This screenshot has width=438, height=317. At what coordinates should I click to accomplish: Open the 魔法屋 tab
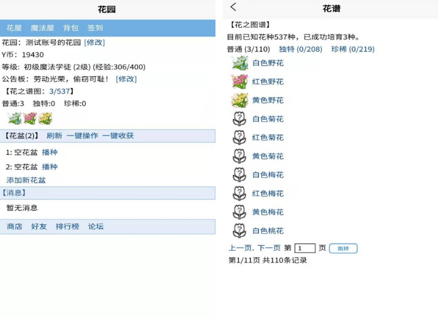(42, 28)
